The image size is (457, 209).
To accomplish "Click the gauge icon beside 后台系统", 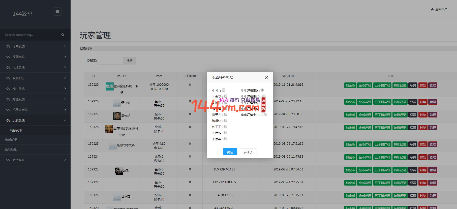I will tap(8, 160).
